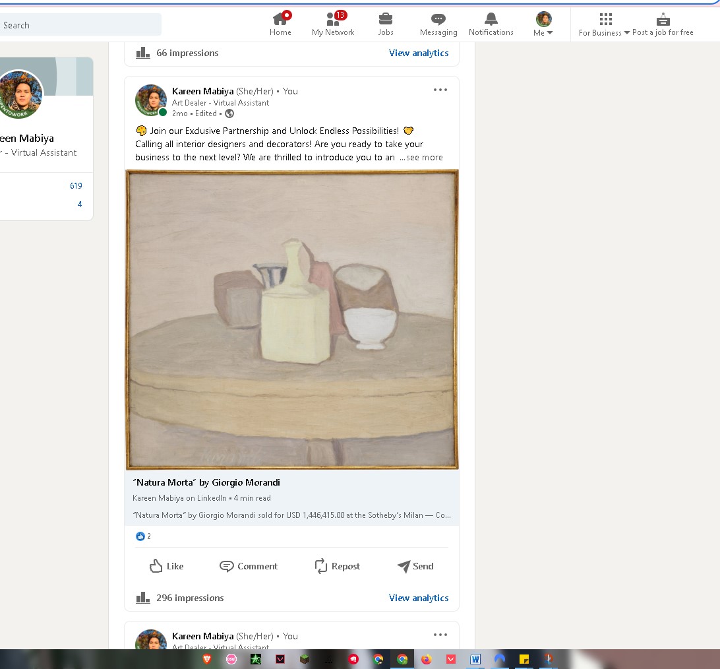
Task: Open options menu on the Natura Morta post
Action: (x=440, y=90)
